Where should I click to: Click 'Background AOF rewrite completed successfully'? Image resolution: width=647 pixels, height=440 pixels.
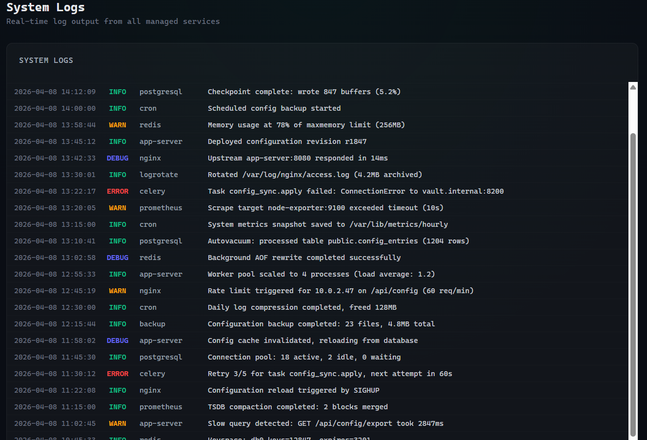(304, 258)
